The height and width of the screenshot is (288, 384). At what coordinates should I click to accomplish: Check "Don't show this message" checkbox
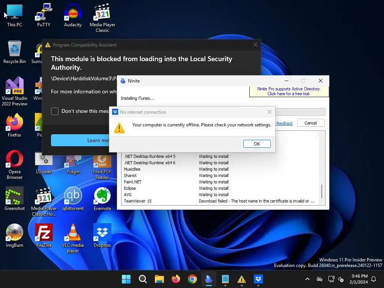(x=55, y=111)
